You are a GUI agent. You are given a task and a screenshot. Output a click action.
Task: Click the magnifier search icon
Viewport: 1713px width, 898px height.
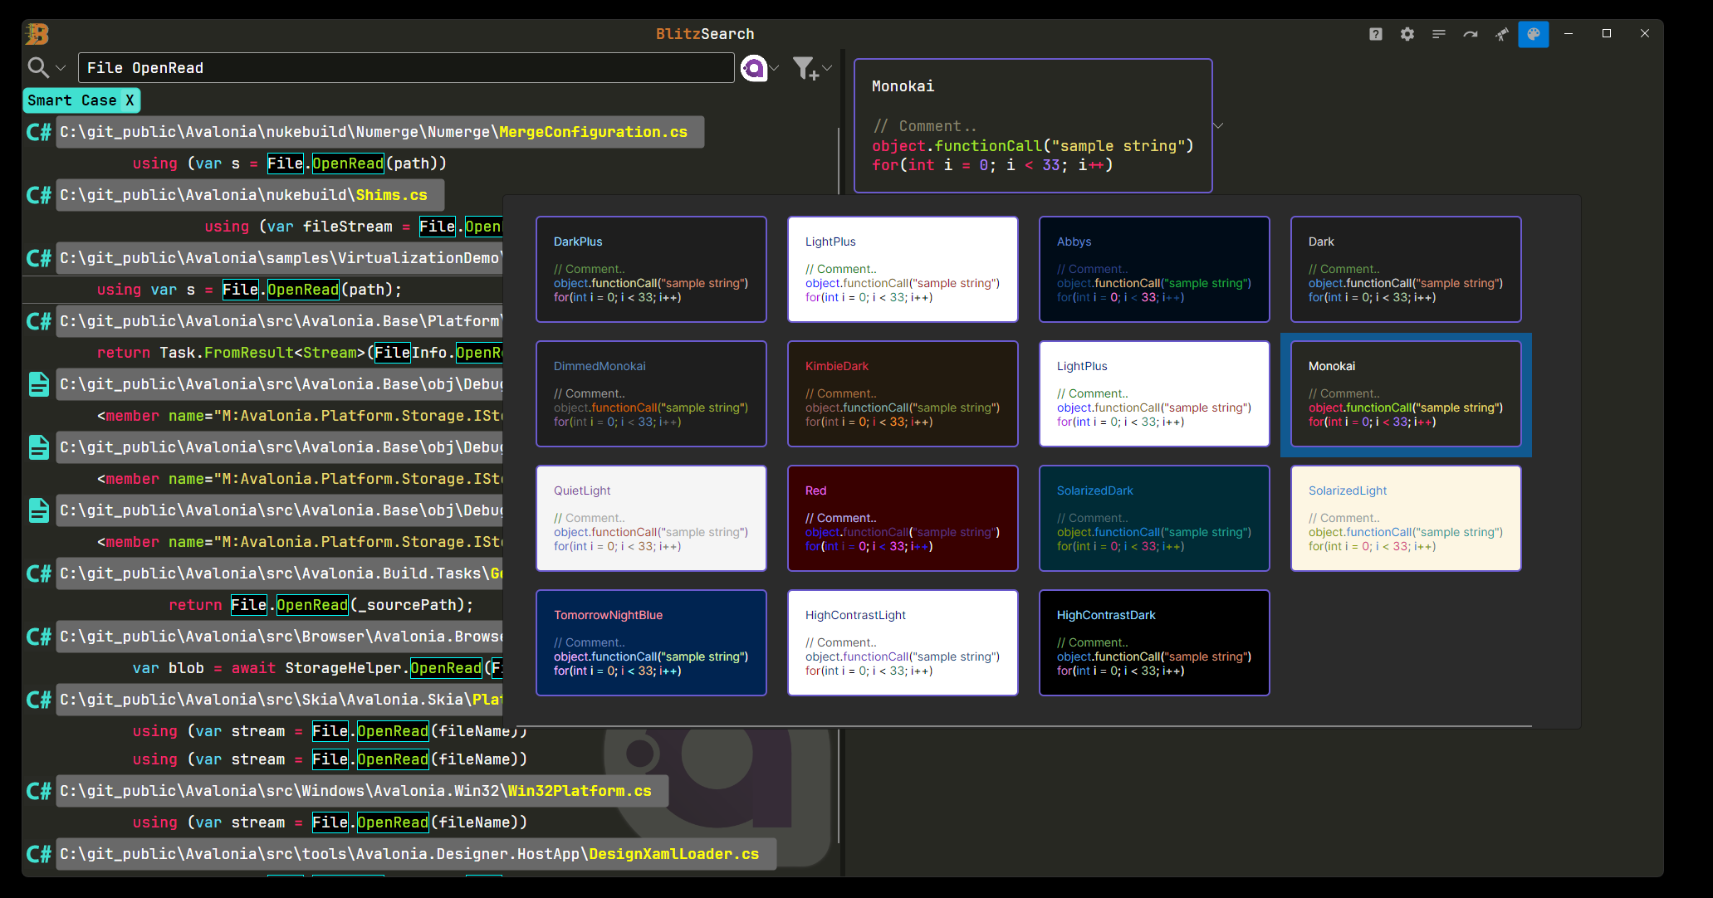click(38, 67)
